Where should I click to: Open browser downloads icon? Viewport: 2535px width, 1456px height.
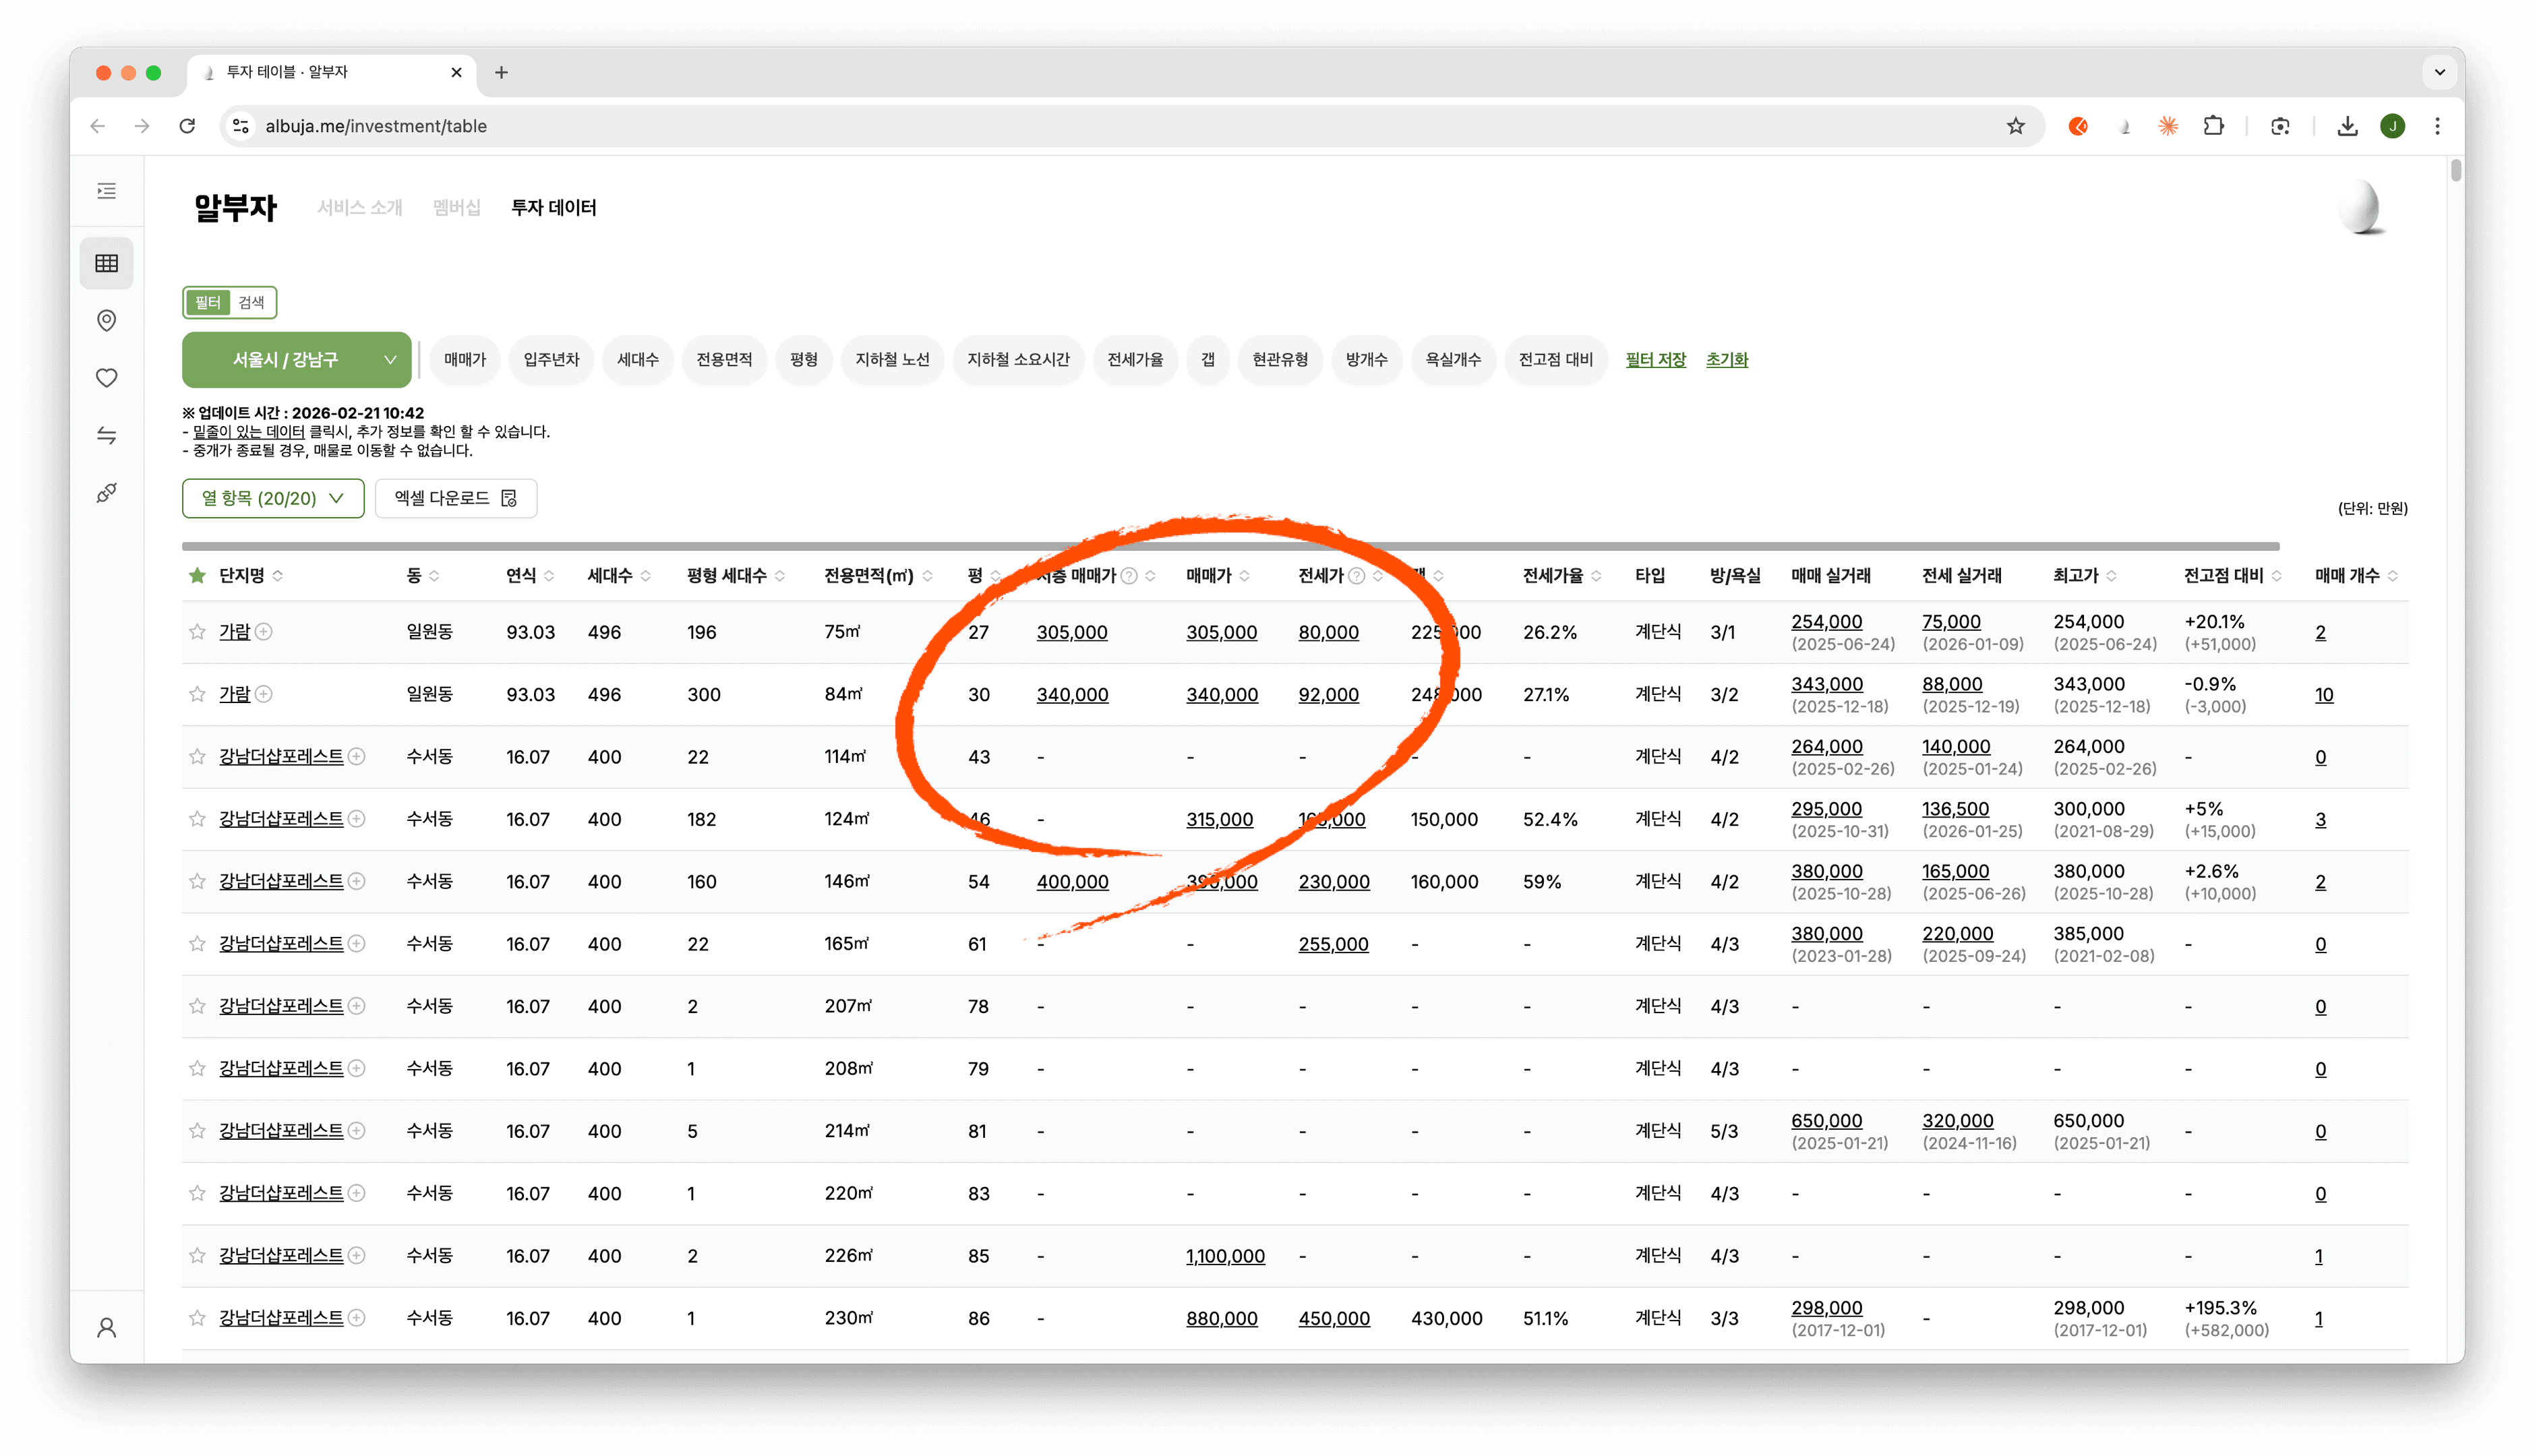2347,126
